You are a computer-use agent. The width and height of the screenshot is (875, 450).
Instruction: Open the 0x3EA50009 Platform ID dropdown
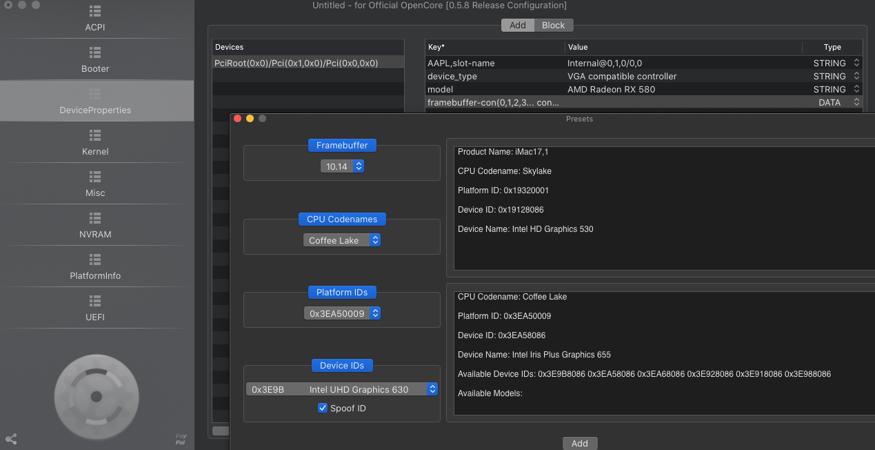342,313
